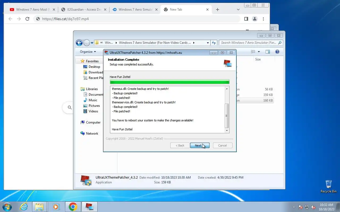Click Chrome Forward arrow
This screenshot has height=212, width=340.
coord(19,19)
